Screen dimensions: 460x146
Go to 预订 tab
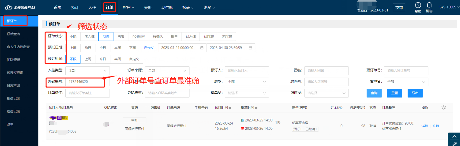[75, 7]
